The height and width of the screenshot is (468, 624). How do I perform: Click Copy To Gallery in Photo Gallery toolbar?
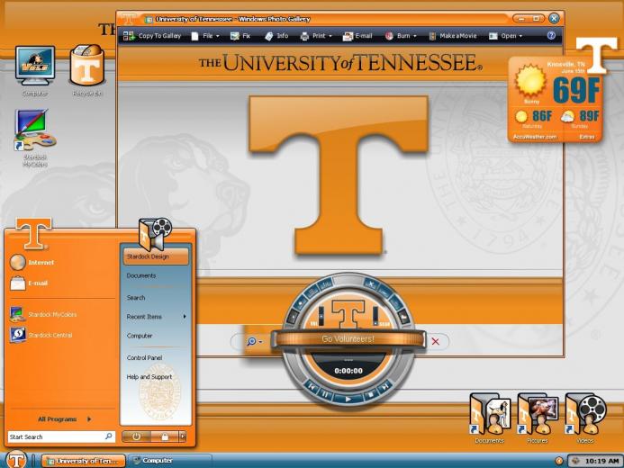152,36
